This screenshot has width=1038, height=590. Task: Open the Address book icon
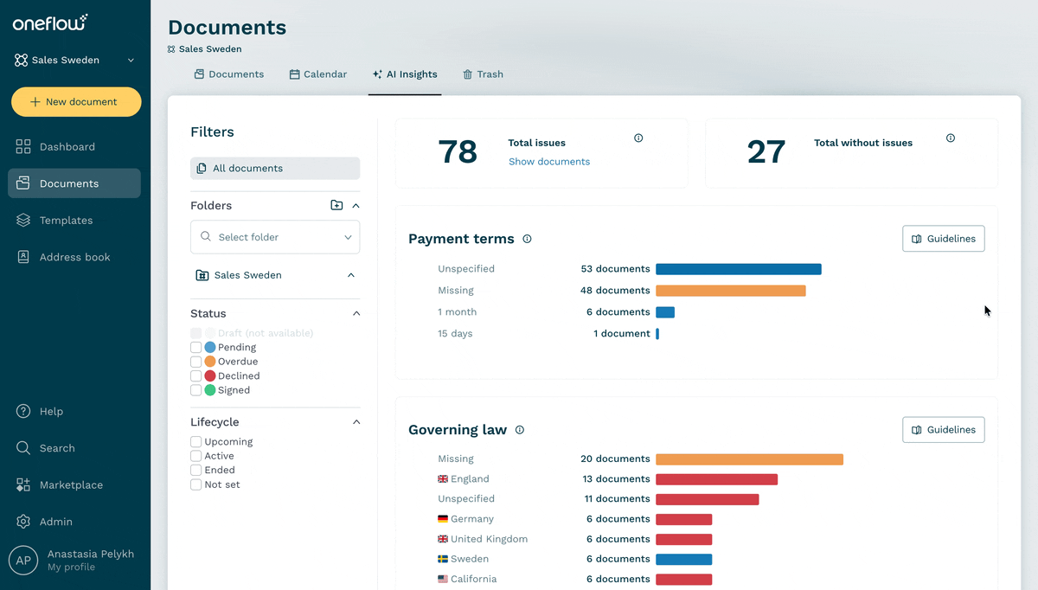tap(23, 257)
